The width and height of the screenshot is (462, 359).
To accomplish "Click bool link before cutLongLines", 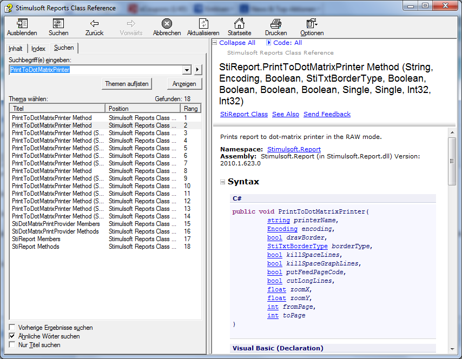I will tap(275, 281).
